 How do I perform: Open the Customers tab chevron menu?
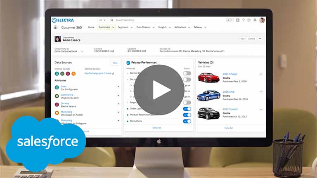[x=113, y=27]
